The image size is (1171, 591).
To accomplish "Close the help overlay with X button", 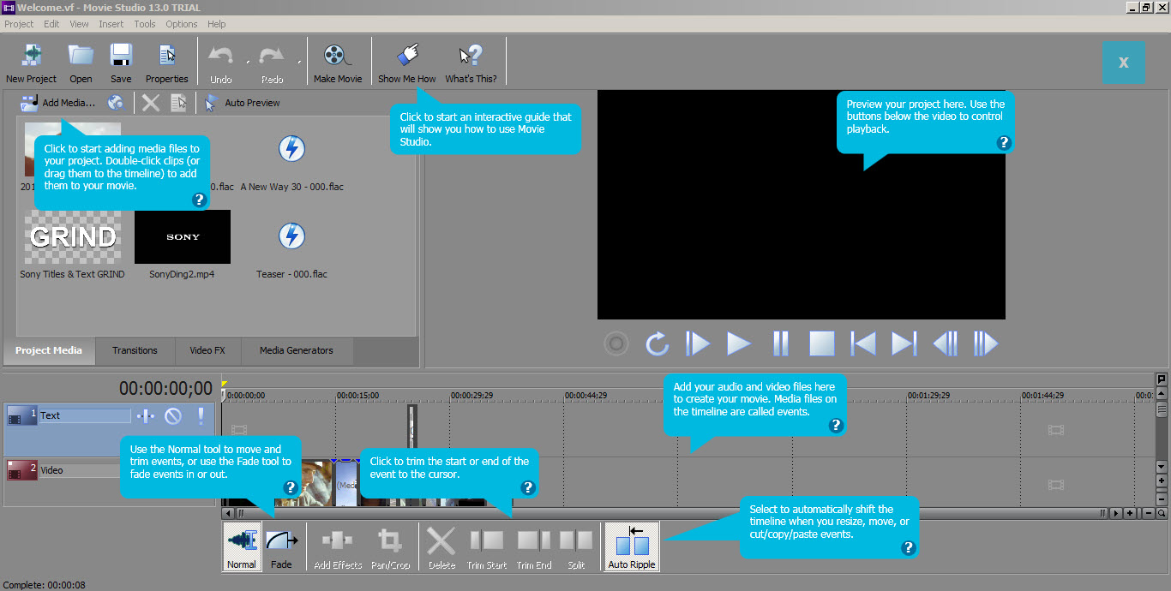I will [1123, 62].
